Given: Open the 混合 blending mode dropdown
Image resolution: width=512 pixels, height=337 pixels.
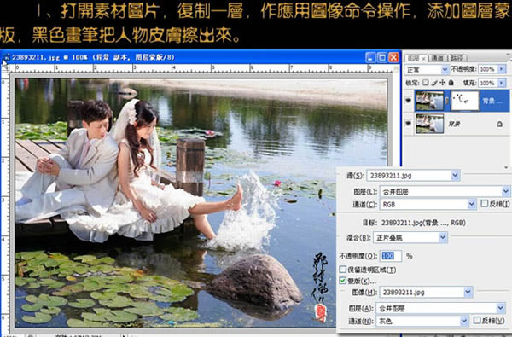Looking at the screenshot, I should [410, 237].
